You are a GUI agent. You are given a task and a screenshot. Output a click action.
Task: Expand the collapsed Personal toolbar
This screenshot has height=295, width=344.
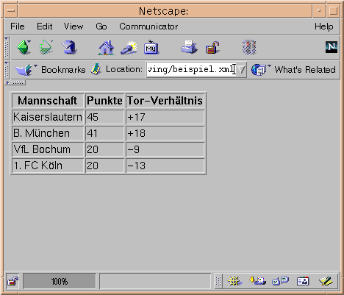(15, 82)
